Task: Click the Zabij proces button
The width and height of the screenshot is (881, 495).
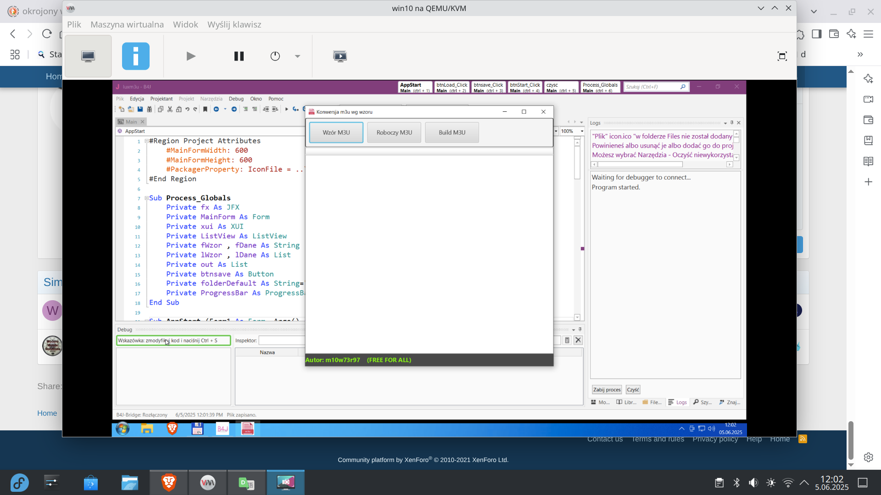Action: 607,390
